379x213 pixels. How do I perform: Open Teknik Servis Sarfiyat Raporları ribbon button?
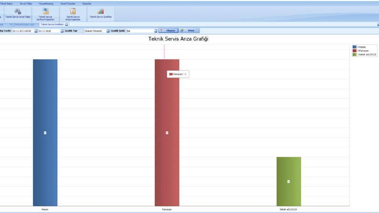tap(45, 14)
